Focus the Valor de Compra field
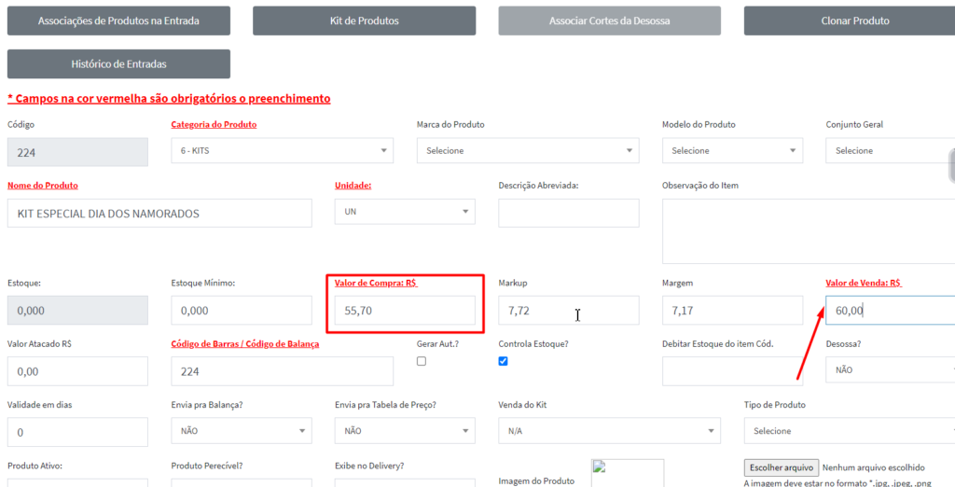955x487 pixels. (405, 311)
